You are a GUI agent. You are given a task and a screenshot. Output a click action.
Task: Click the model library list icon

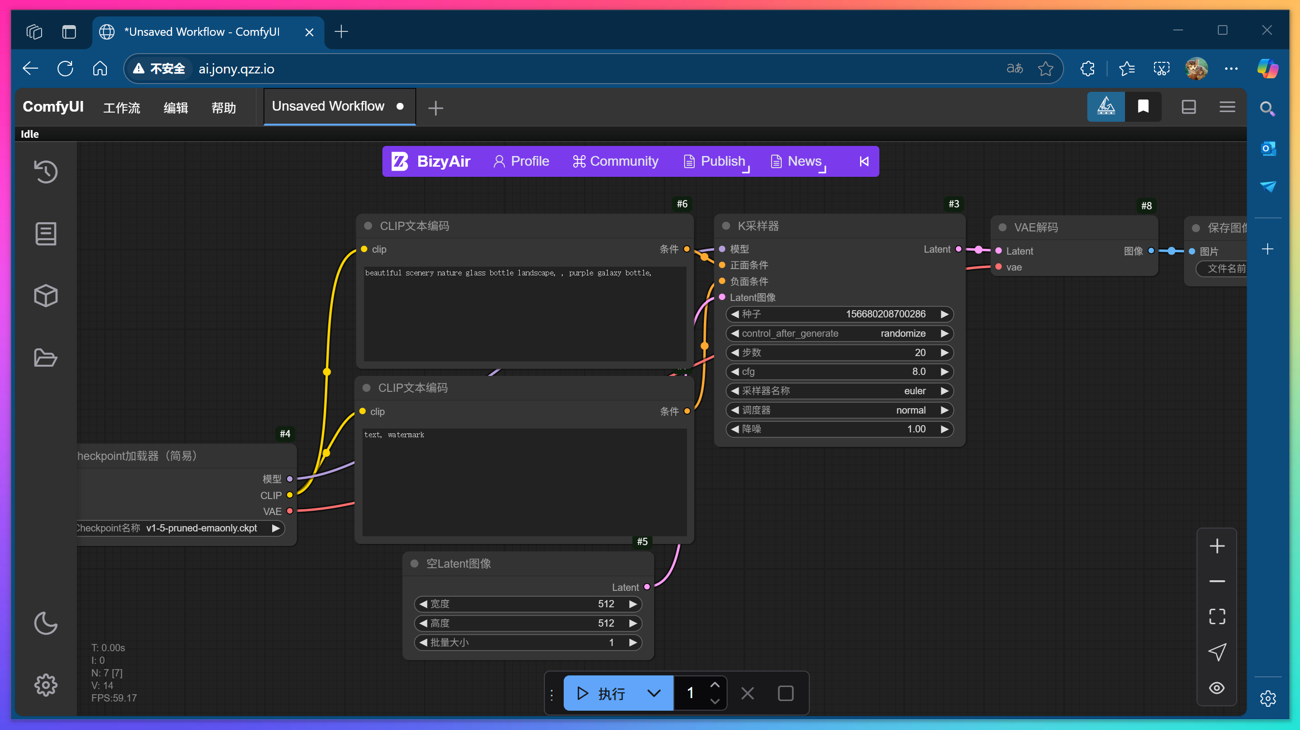click(x=45, y=234)
